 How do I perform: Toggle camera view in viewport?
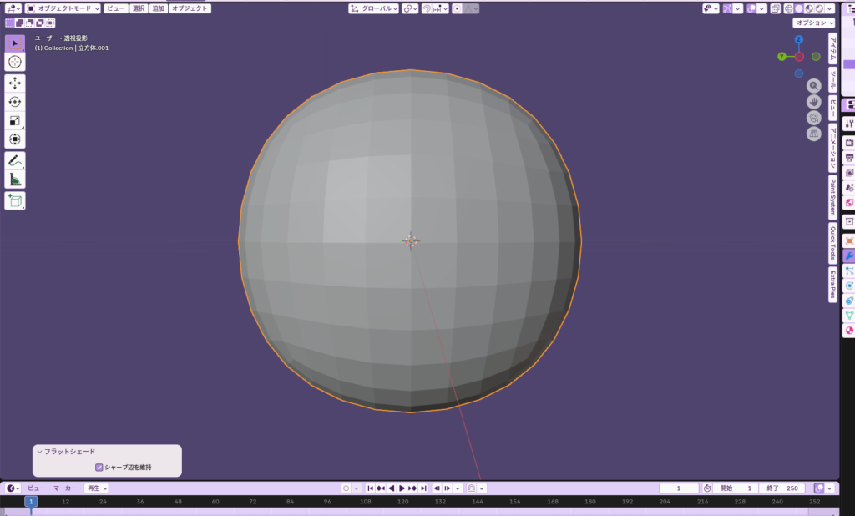[x=814, y=118]
